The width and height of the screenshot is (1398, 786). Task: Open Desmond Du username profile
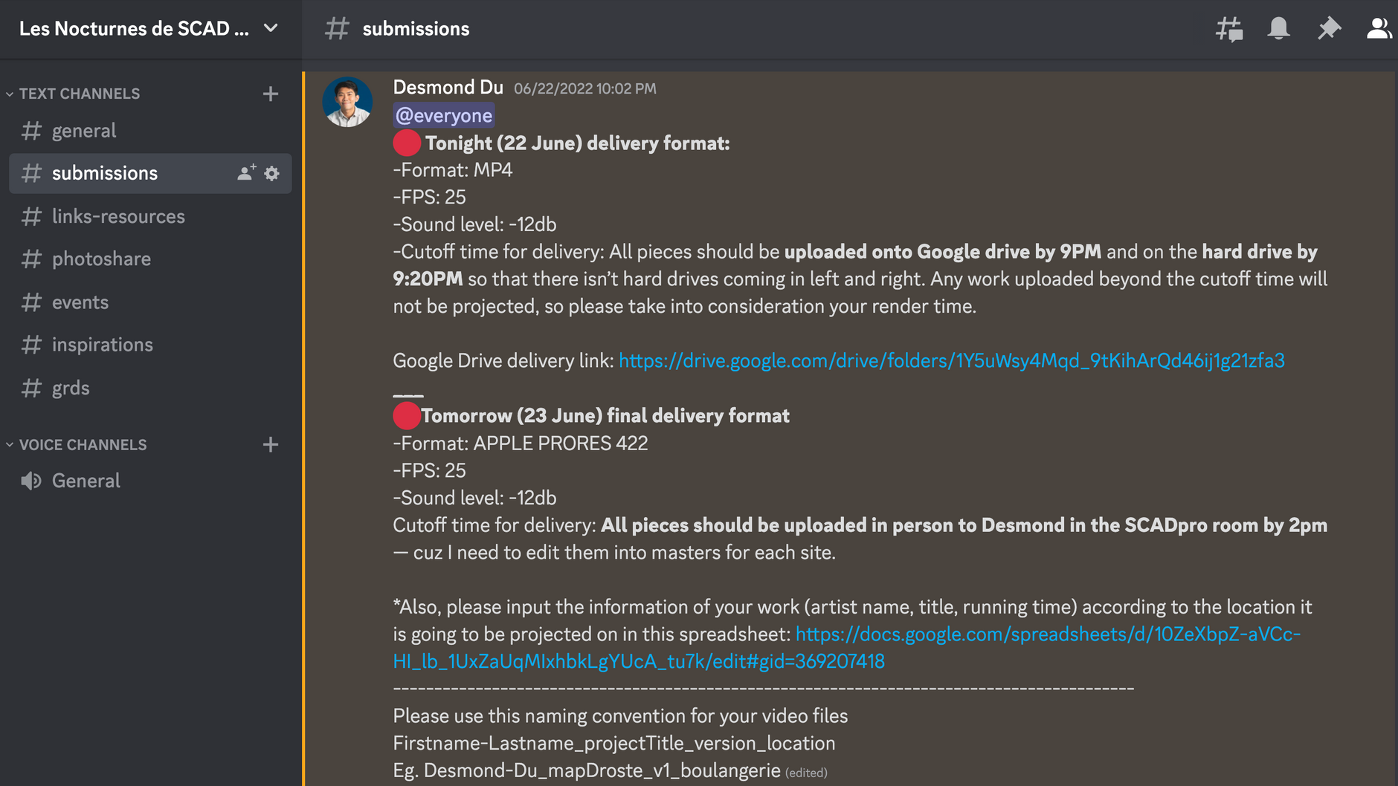click(x=448, y=87)
